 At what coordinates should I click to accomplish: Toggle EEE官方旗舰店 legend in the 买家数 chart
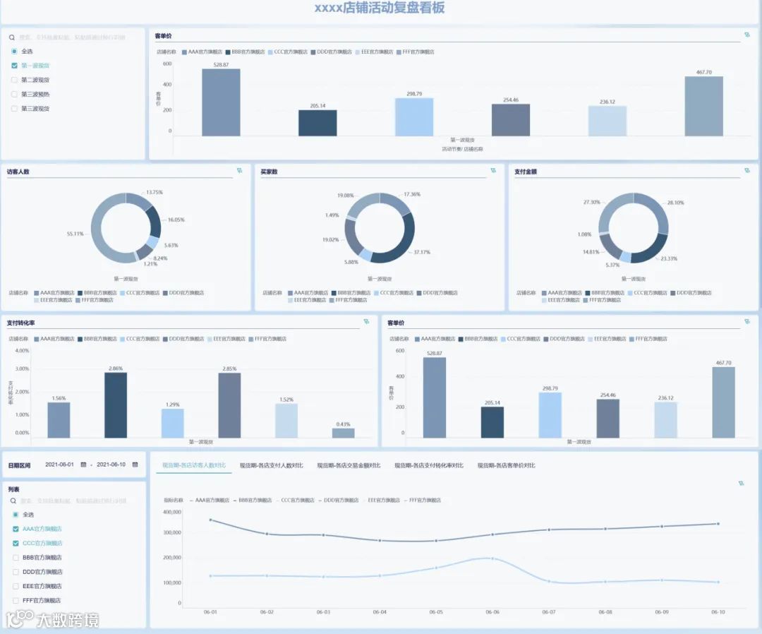307,300
